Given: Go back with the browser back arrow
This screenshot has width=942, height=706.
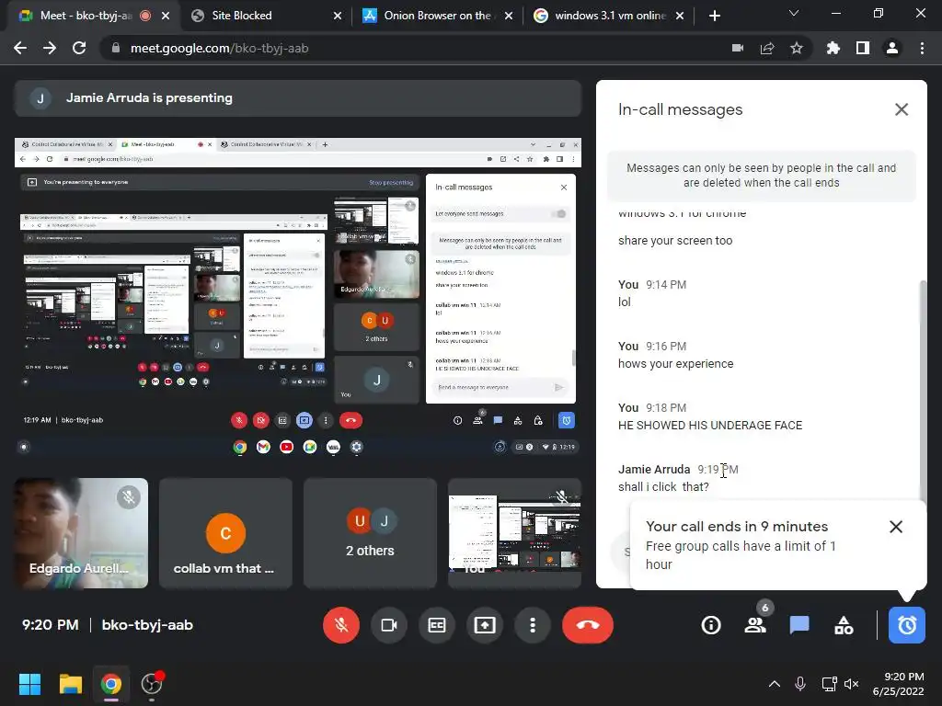Looking at the screenshot, I should pos(20,48).
